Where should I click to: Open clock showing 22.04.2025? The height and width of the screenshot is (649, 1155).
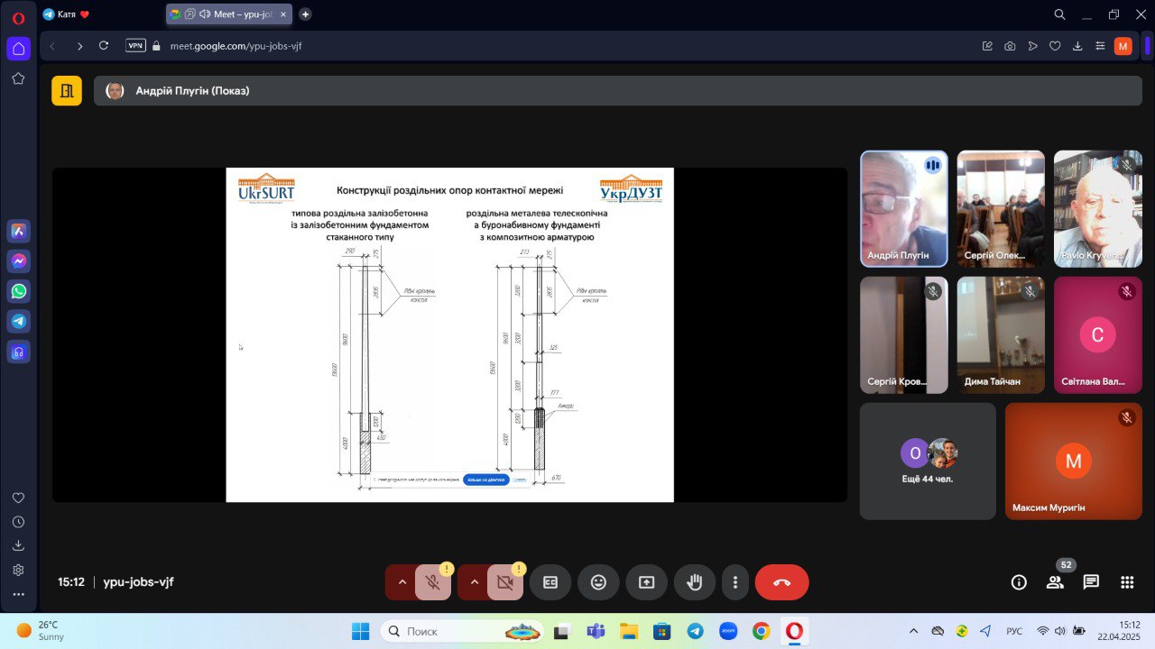[x=1118, y=630]
